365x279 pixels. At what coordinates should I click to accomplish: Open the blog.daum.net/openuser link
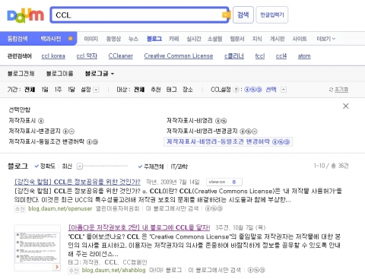60,208
